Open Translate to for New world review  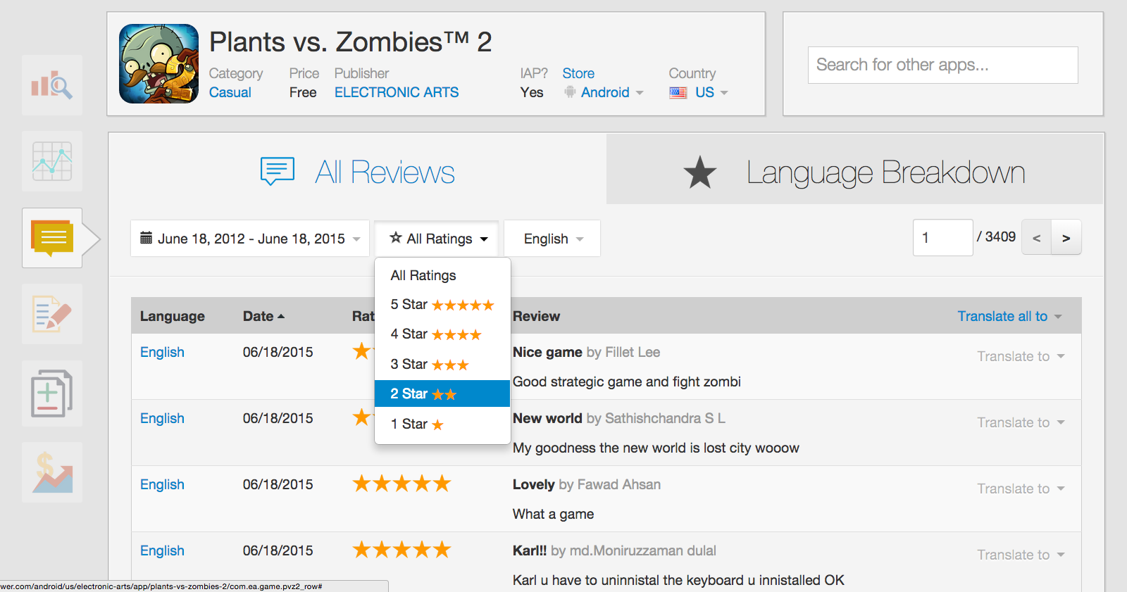(1021, 422)
